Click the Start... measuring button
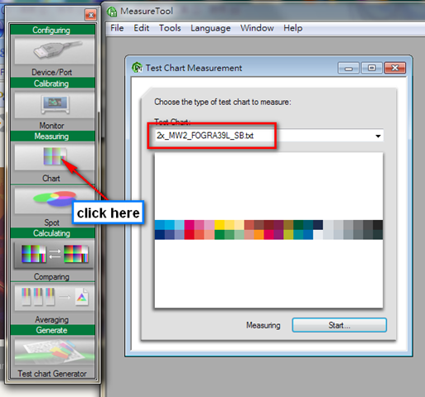Viewport: 425px width, 397px height. (x=340, y=325)
